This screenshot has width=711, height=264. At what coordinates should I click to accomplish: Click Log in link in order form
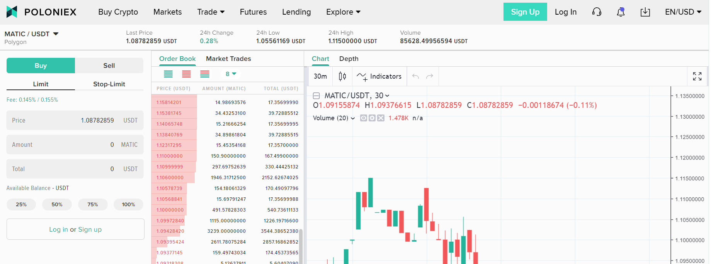[58, 229]
